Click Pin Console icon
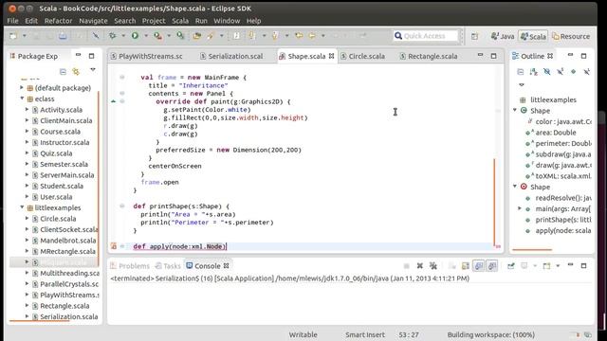The height and width of the screenshot is (341, 607). click(511, 266)
